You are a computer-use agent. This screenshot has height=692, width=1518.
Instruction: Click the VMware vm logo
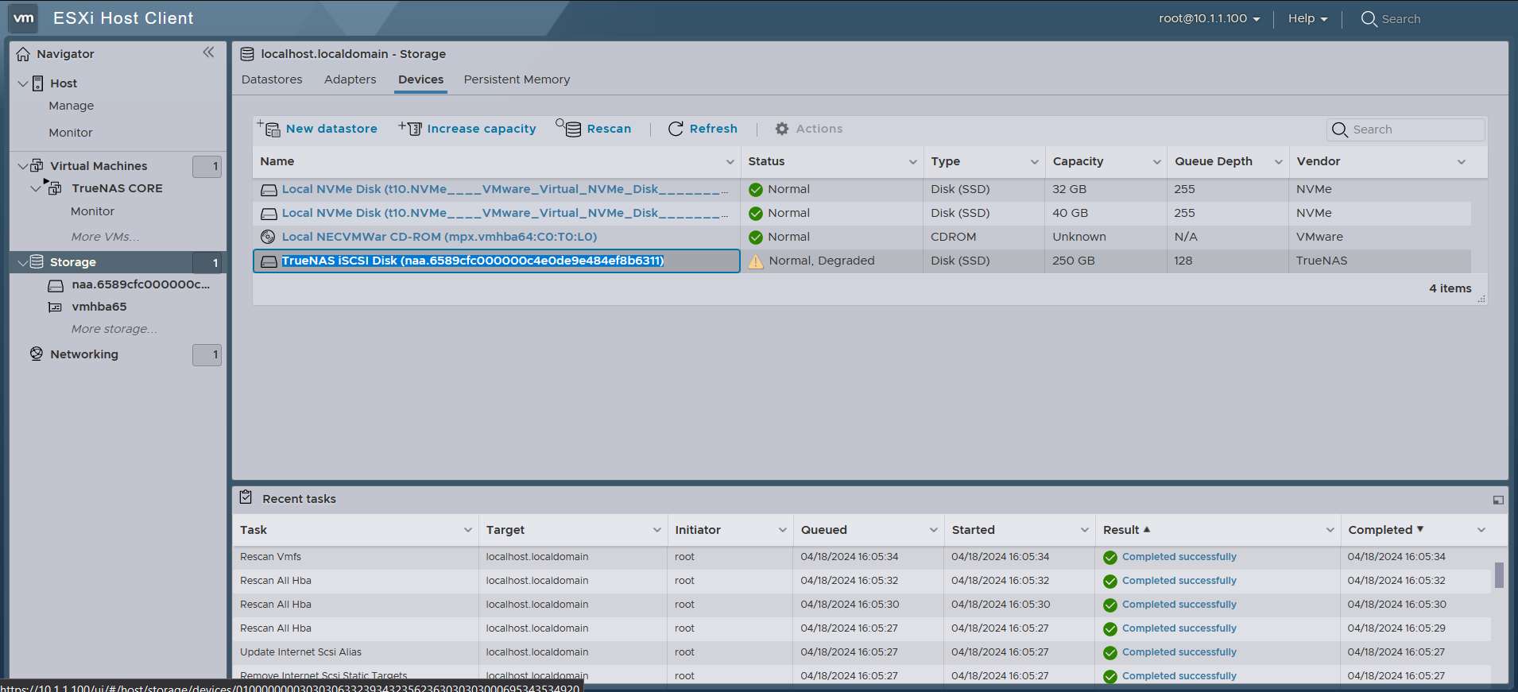pyautogui.click(x=24, y=17)
